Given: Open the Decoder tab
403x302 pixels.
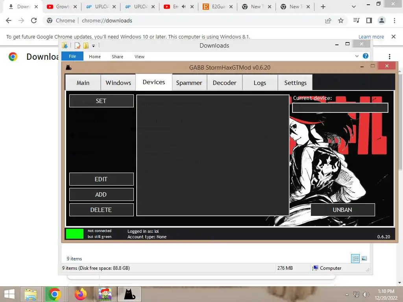Looking at the screenshot, I should click(224, 83).
